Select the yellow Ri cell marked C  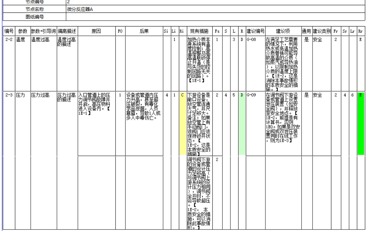(182, 123)
